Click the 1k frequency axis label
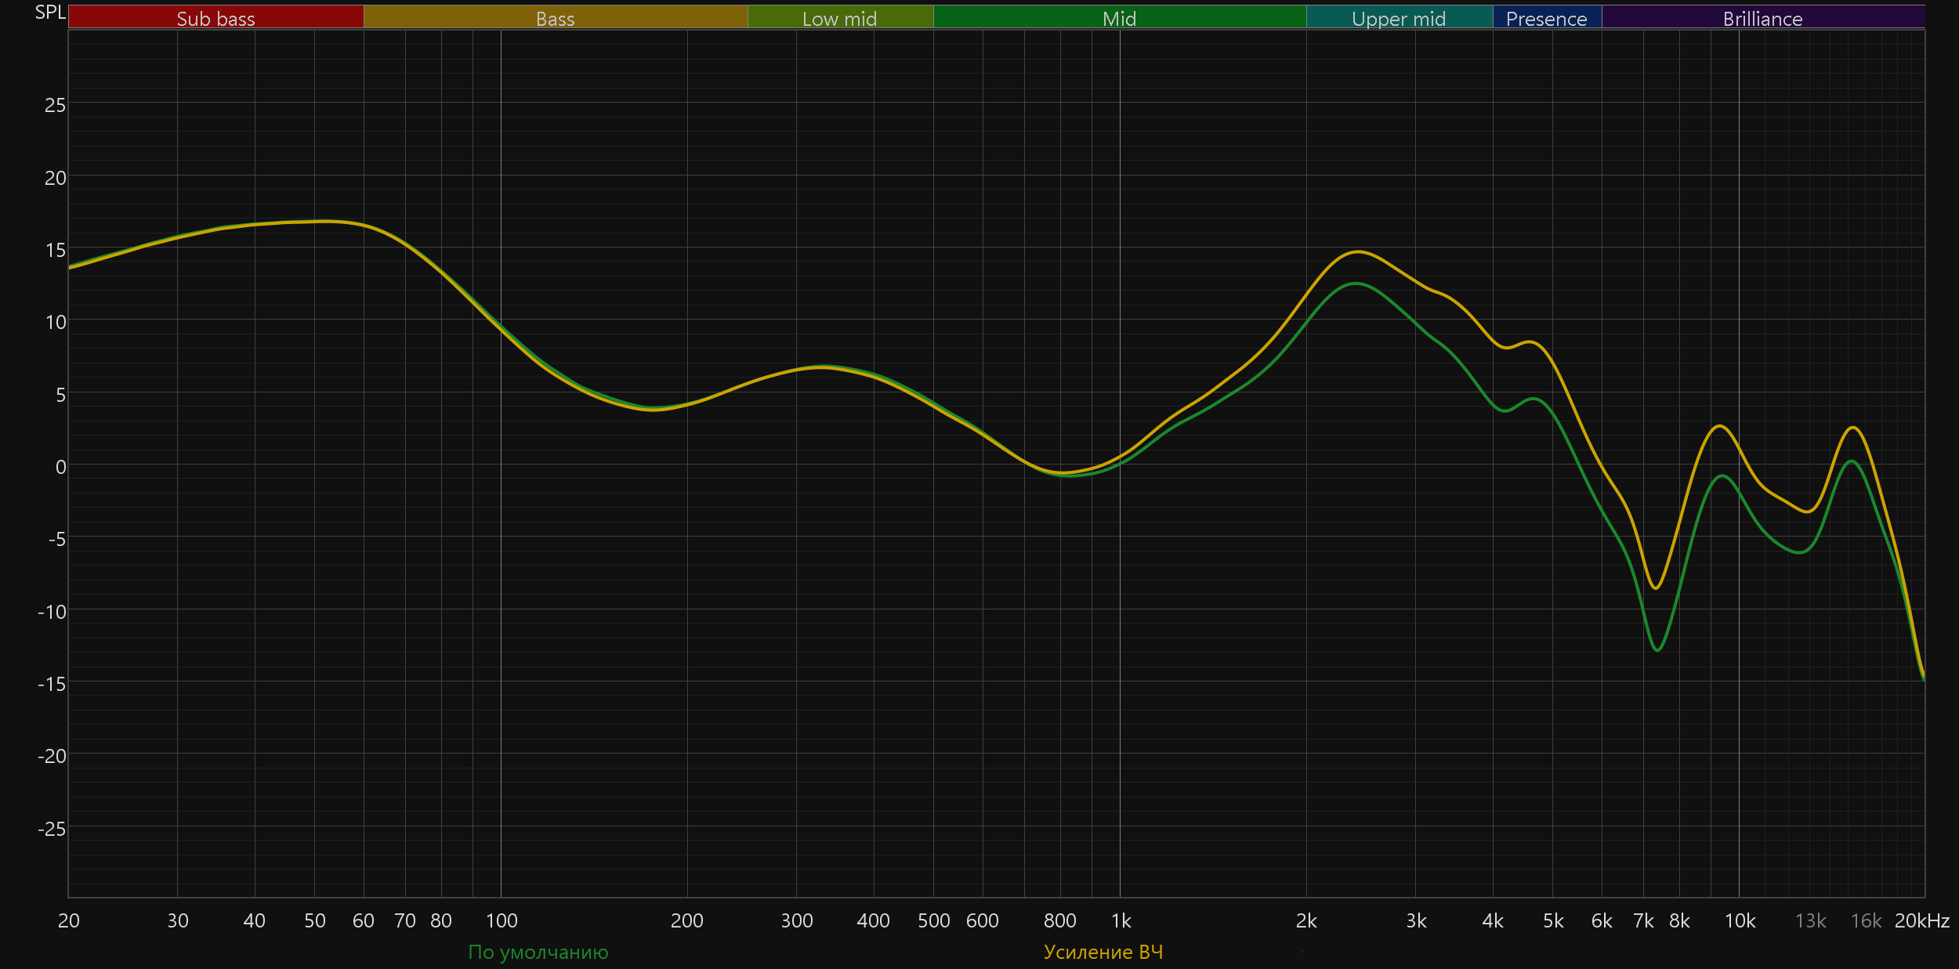1959x969 pixels. click(x=1121, y=920)
